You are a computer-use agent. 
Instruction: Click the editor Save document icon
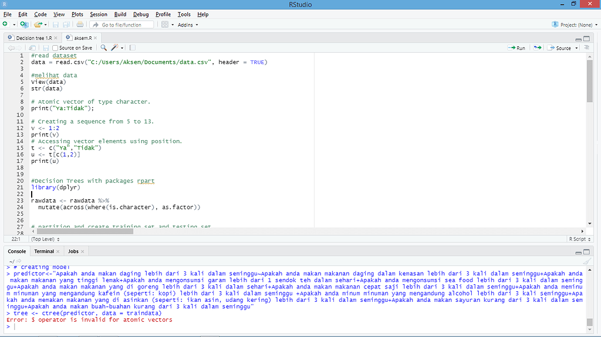(46, 48)
